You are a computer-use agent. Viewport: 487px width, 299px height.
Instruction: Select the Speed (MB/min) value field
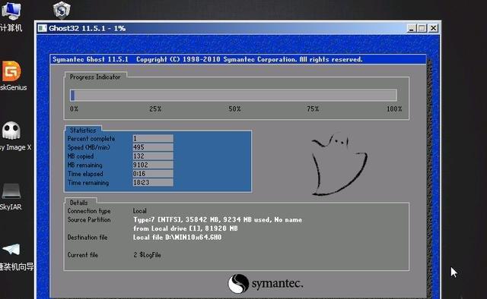click(153, 147)
